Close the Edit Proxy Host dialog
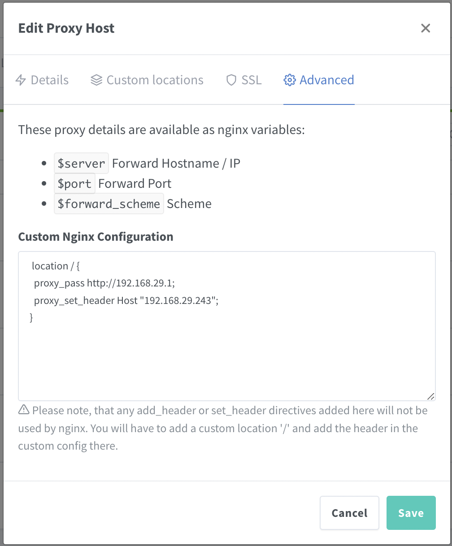452x546 pixels. tap(425, 28)
